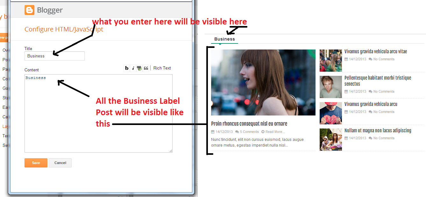The height and width of the screenshot is (197, 426).
Task: Open thumbnail for Pellentesque habitant morbi post
Action: pos(331,87)
